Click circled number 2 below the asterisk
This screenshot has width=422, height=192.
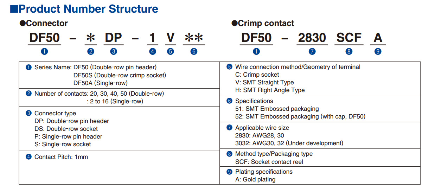[x=91, y=51]
